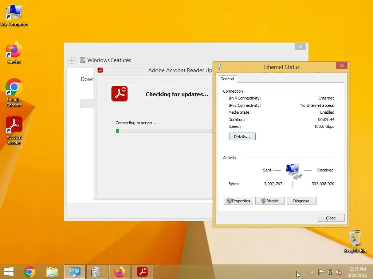
Task: Disable the Ethernet adapter
Action: (270, 201)
